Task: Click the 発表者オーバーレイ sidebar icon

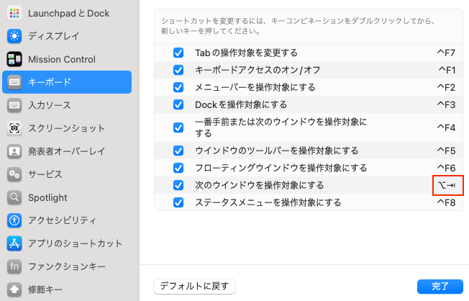Action: (x=15, y=151)
